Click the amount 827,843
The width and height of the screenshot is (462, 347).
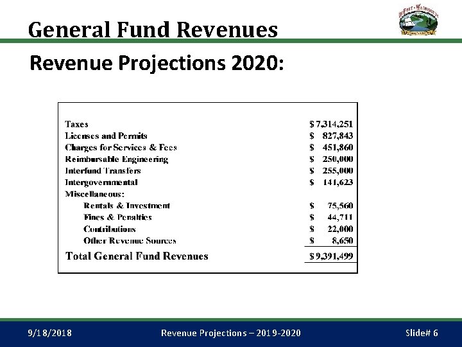click(338, 136)
